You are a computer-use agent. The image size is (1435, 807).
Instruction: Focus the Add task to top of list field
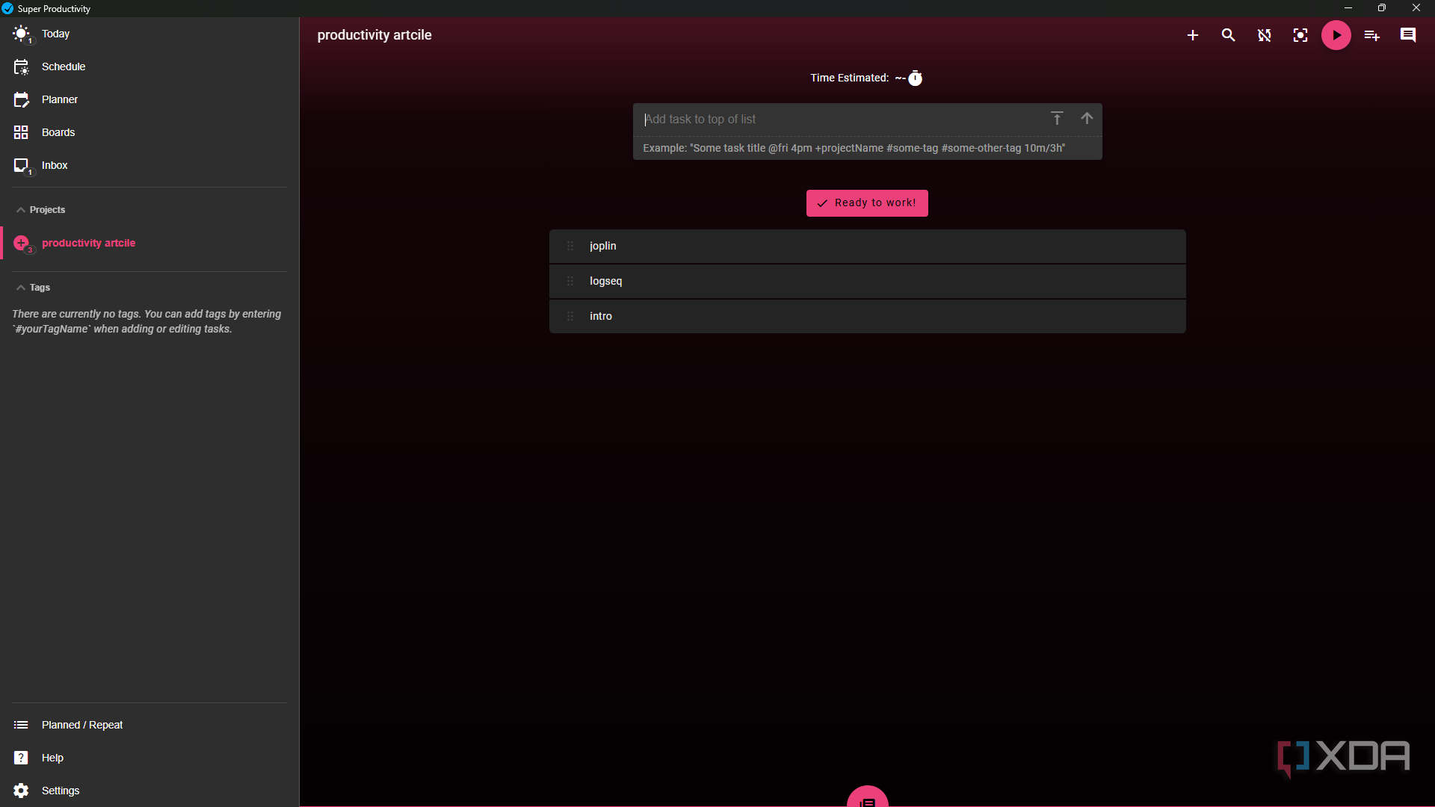(x=841, y=120)
